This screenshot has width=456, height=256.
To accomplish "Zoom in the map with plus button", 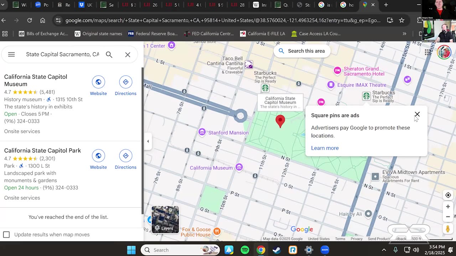I will [x=448, y=207].
